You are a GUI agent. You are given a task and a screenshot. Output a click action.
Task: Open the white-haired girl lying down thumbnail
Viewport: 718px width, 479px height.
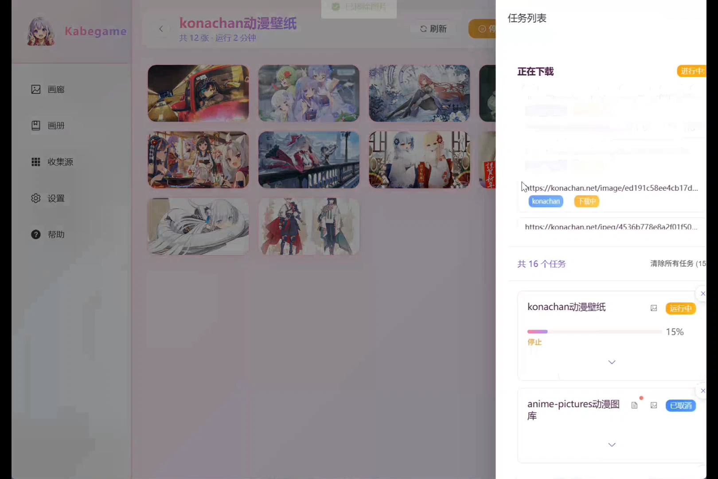(x=198, y=226)
